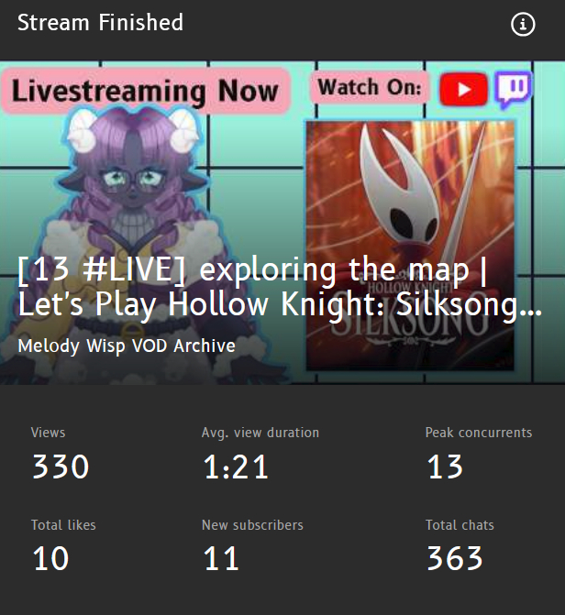565x615 pixels.
Task: Select New subscribers value 11
Action: [x=221, y=558]
